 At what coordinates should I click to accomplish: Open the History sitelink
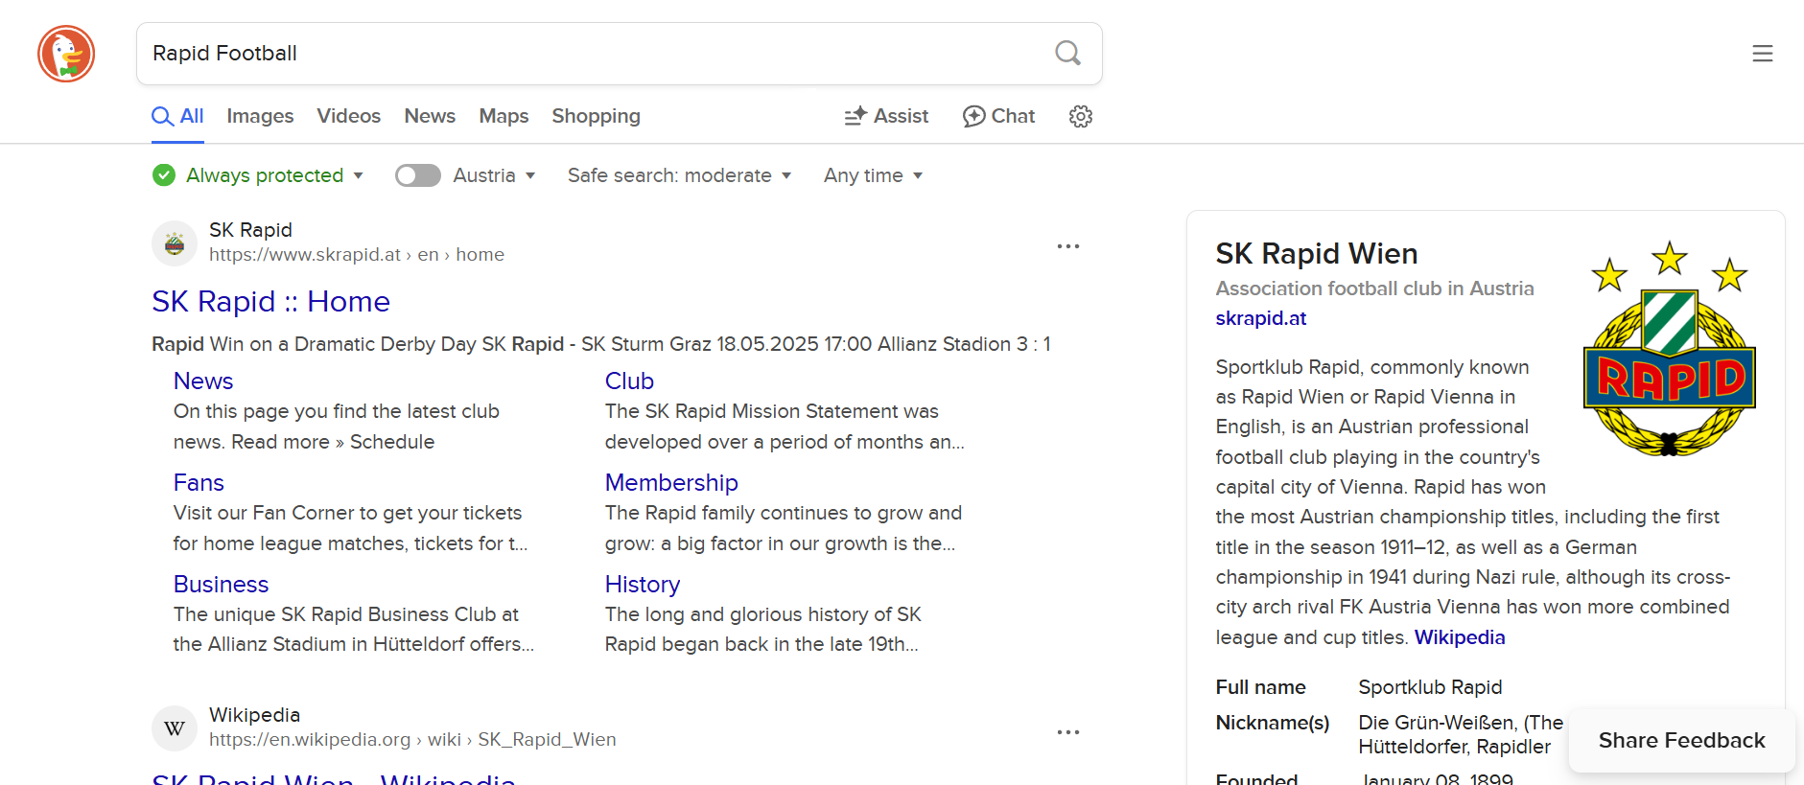pos(643,584)
